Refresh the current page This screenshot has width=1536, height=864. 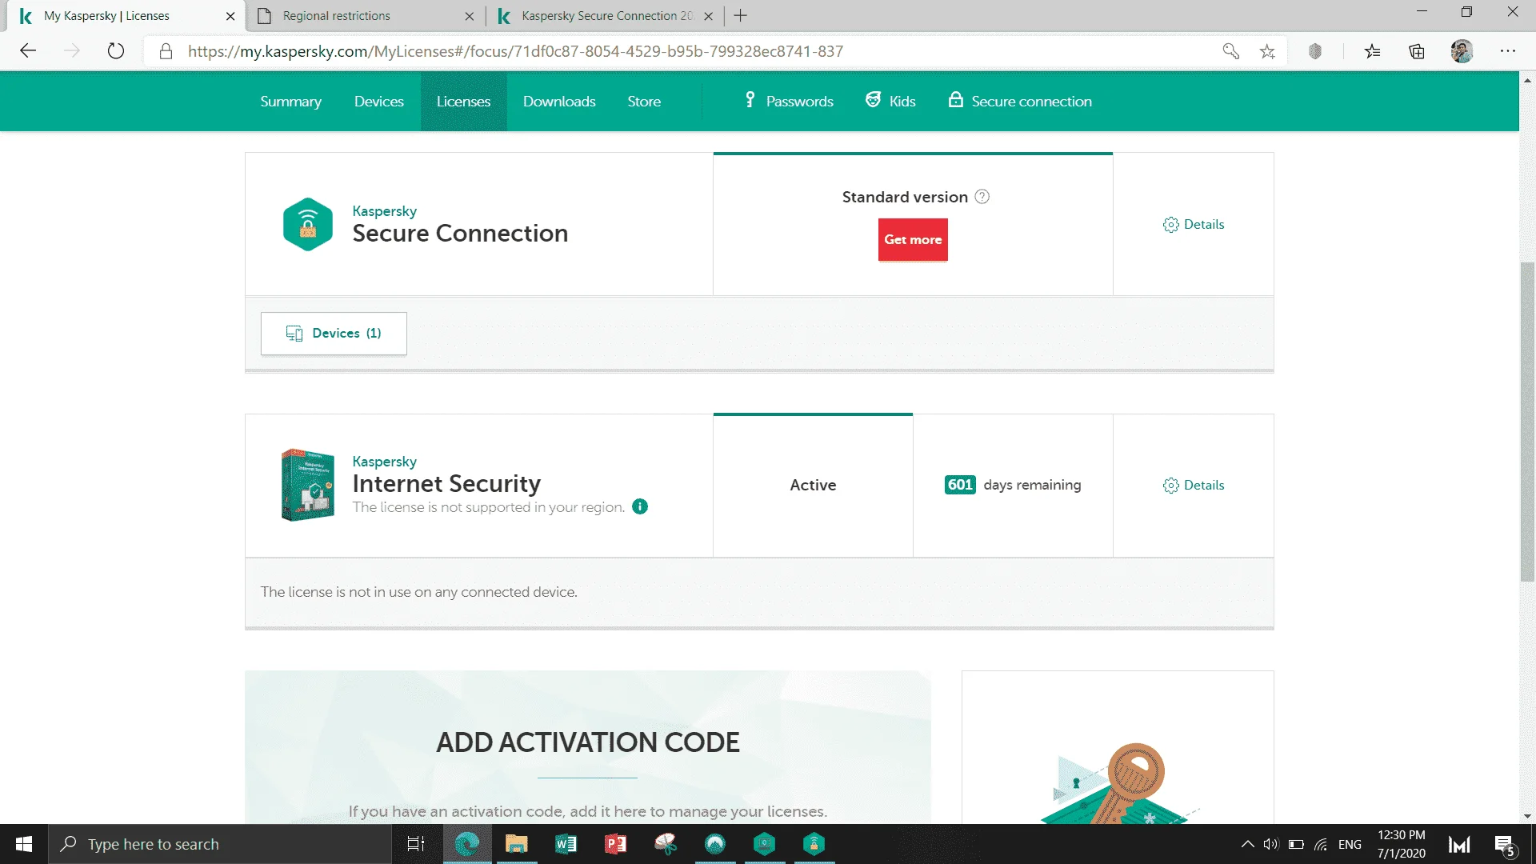(116, 51)
